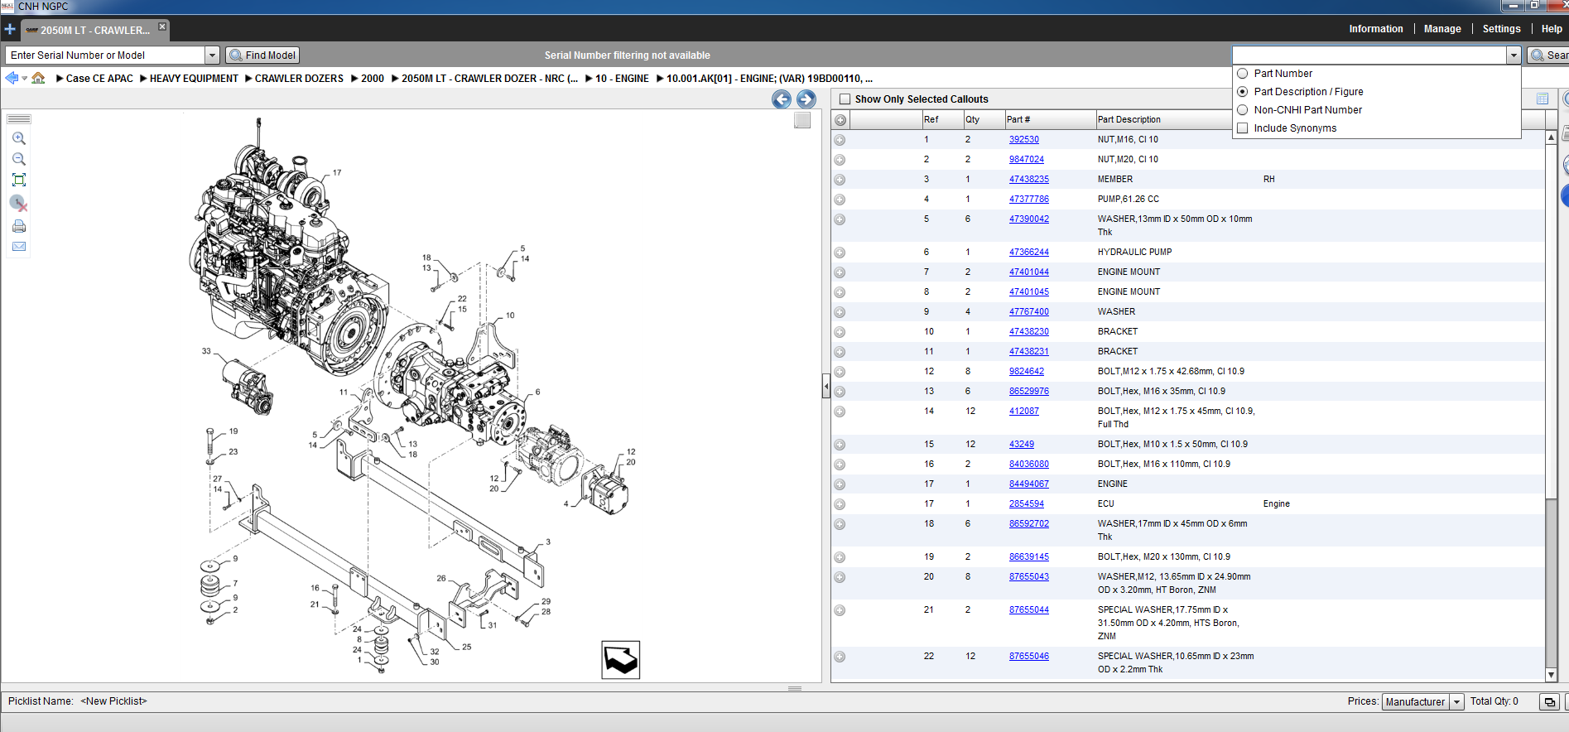Check Show Only Selected Callouts
The height and width of the screenshot is (732, 1569).
[845, 99]
